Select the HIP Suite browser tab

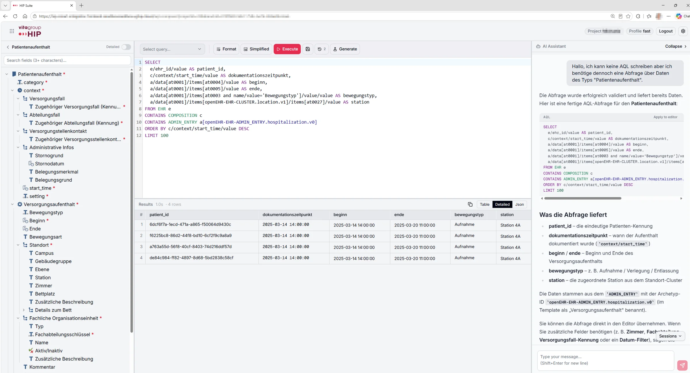pos(43,5)
